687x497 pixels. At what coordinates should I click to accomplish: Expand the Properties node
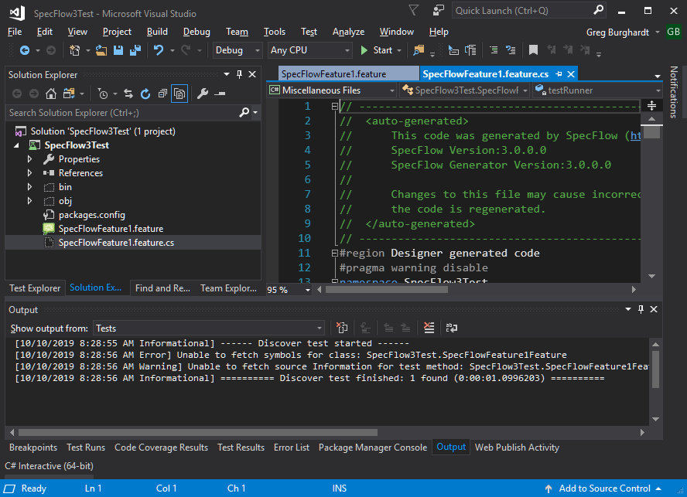coord(30,159)
